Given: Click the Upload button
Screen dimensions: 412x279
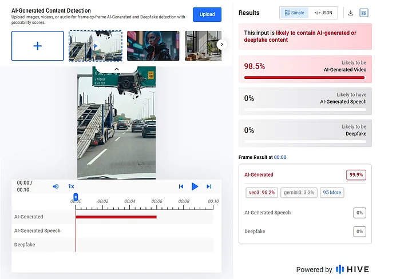Looking at the screenshot, I should click(x=207, y=14).
